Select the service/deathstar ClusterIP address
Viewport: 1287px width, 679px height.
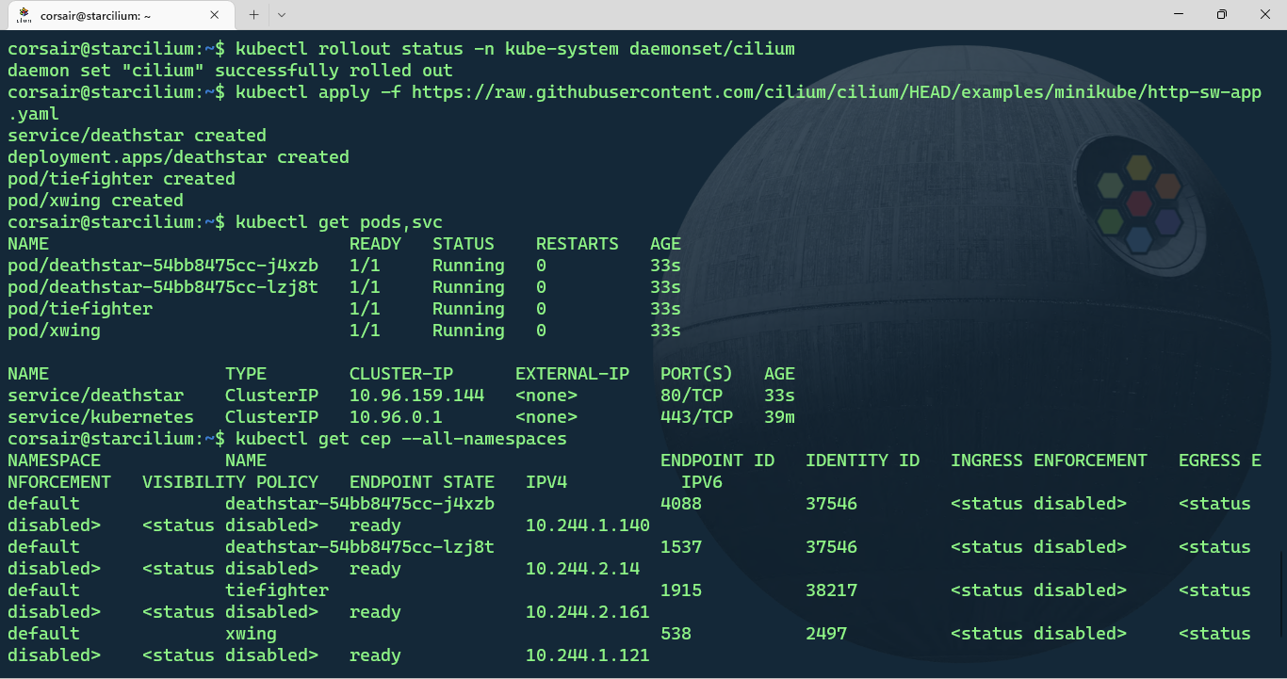(416, 395)
